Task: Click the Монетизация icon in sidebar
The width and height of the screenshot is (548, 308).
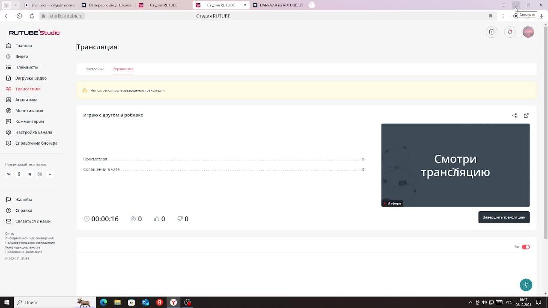Action: coord(9,110)
